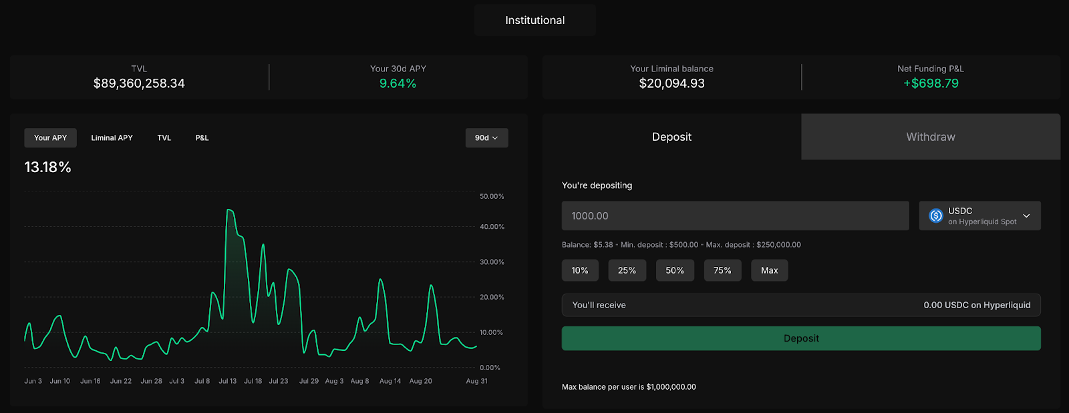Viewport: 1069px width, 413px height.
Task: Click the You'll receive amount field
Action: click(800, 305)
